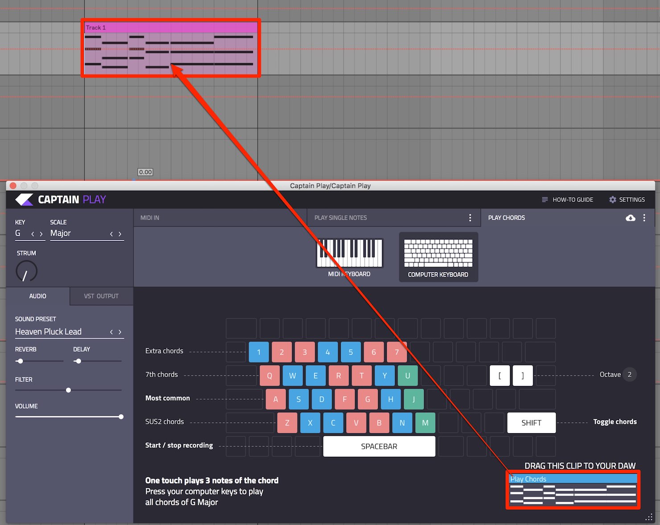Click the SUS2 chord key B
The width and height of the screenshot is (660, 525).
(379, 423)
